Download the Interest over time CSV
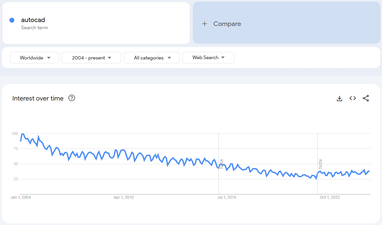The image size is (382, 225). (339, 99)
